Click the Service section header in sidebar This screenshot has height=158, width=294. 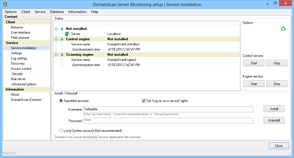27,43
